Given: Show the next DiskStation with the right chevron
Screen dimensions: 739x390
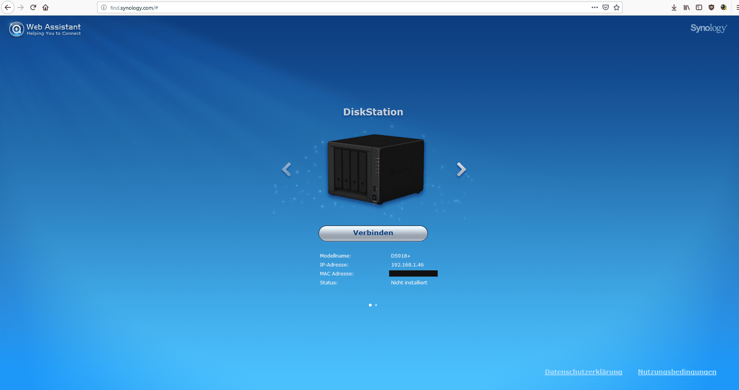Looking at the screenshot, I should tap(461, 169).
